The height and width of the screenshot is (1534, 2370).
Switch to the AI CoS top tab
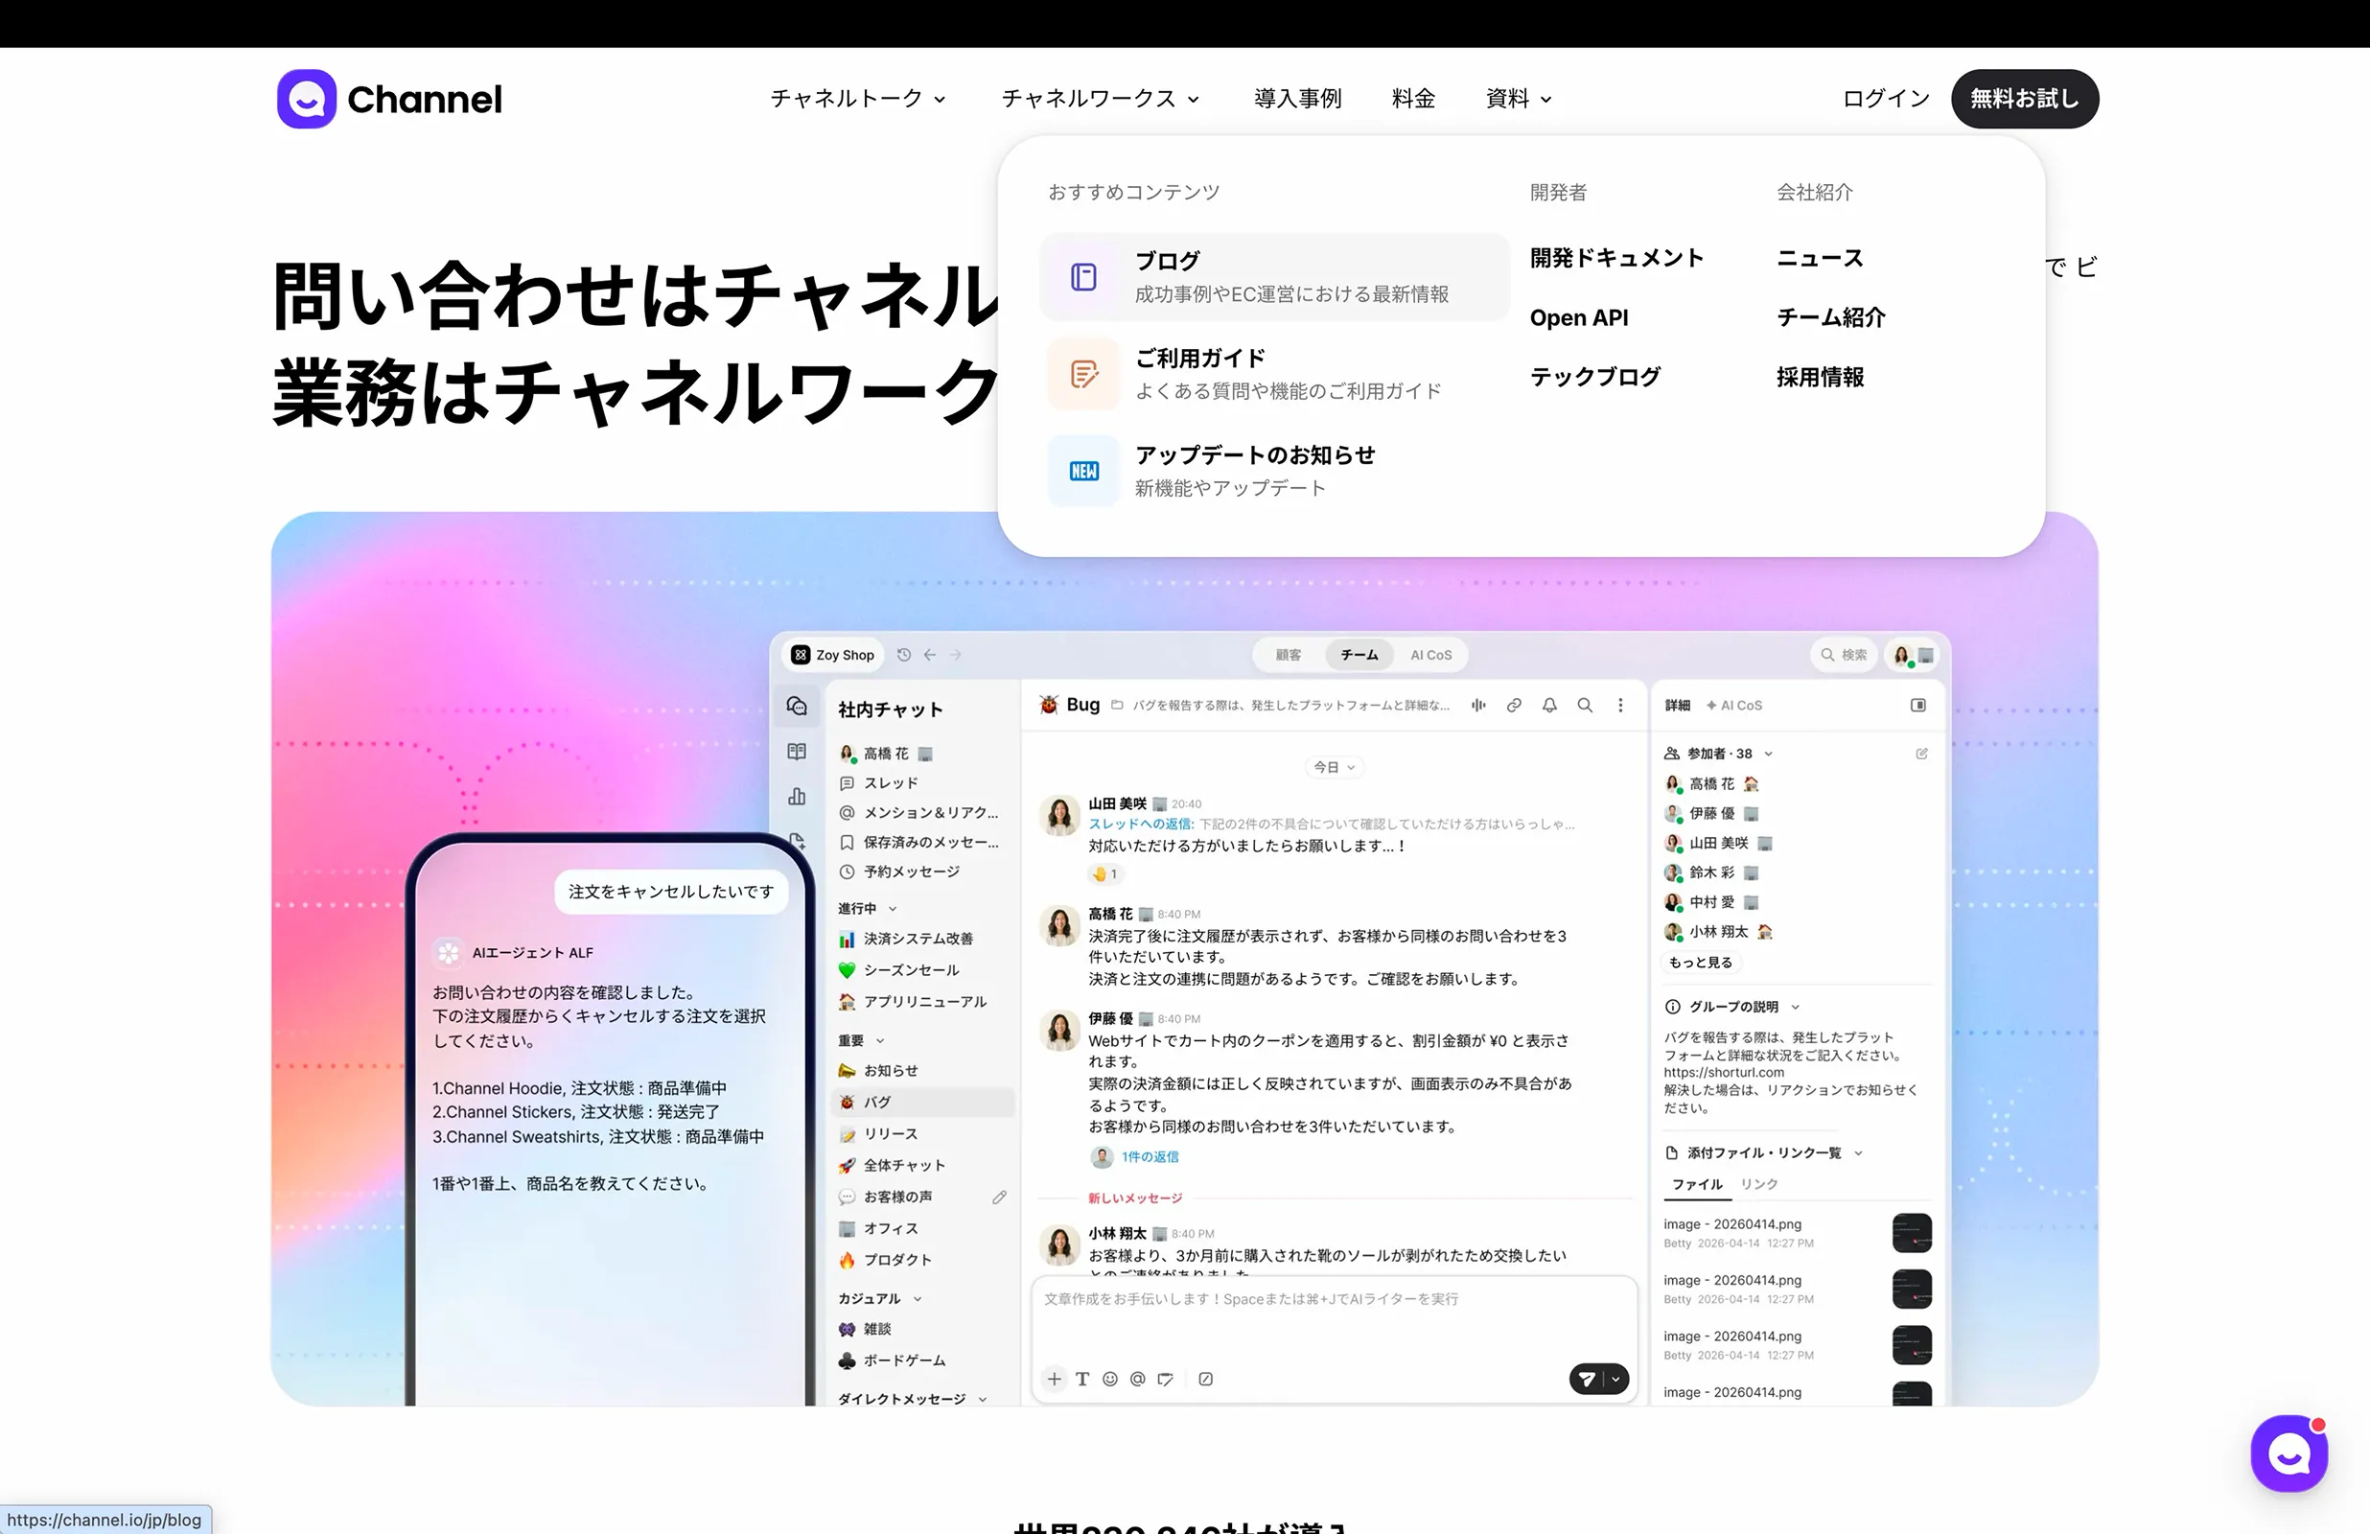pos(1431,655)
